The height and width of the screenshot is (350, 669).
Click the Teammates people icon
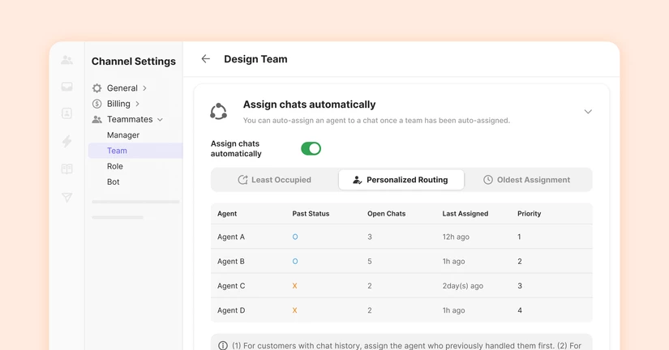coord(96,119)
